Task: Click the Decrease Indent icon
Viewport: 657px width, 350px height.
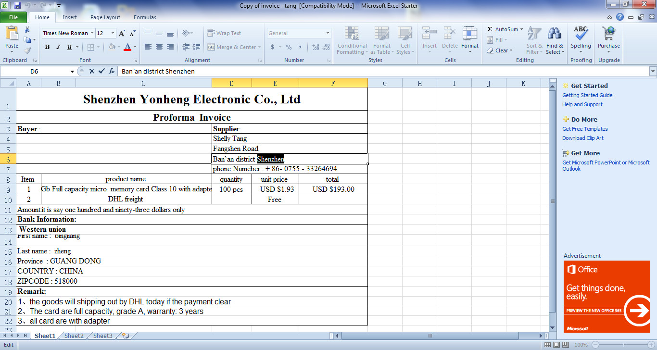Action: (185, 47)
